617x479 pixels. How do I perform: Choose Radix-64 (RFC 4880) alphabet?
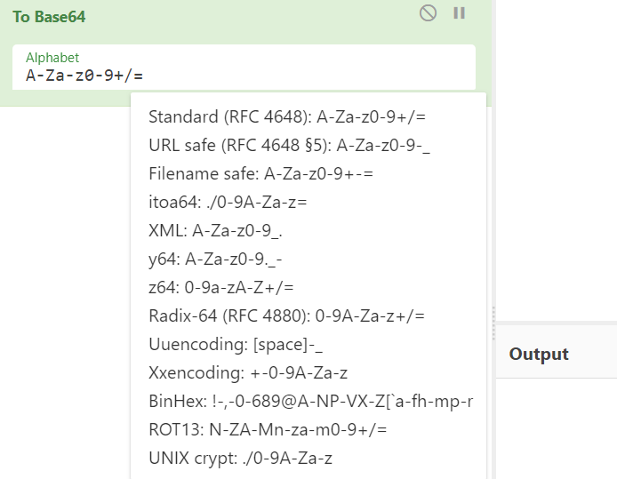click(286, 315)
